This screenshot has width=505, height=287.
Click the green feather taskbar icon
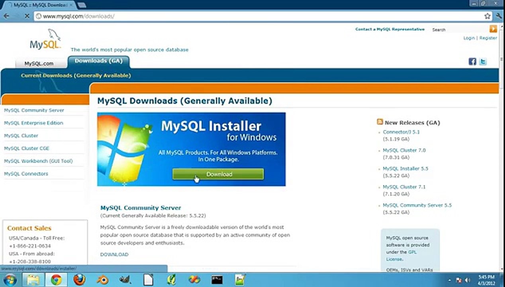pos(171,280)
